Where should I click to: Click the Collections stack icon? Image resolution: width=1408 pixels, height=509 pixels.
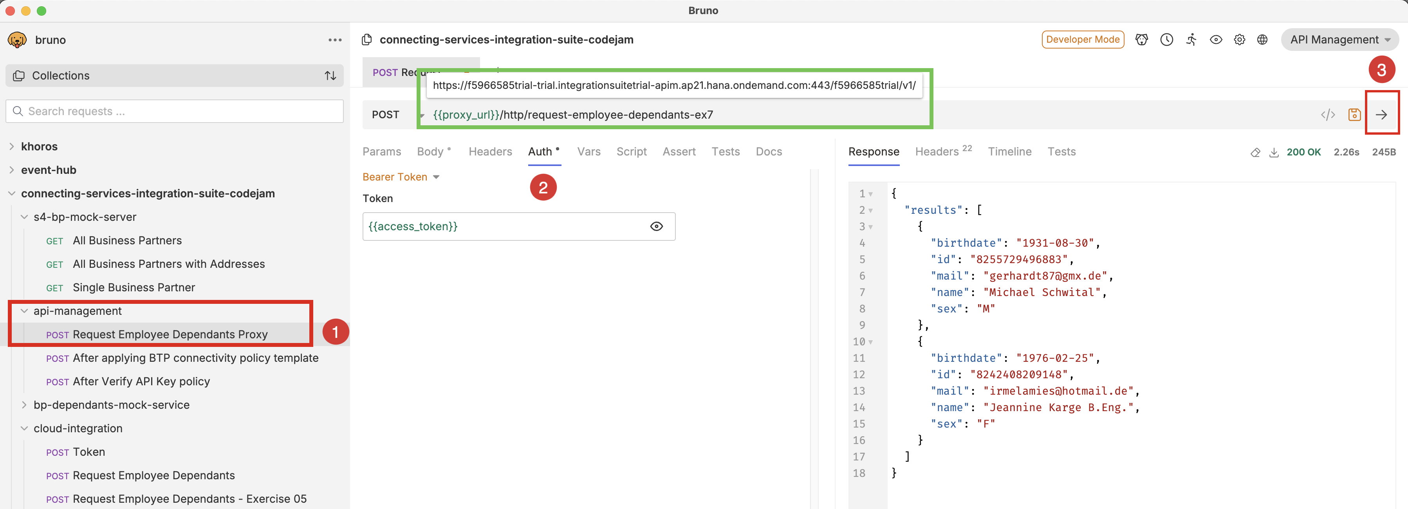[19, 76]
